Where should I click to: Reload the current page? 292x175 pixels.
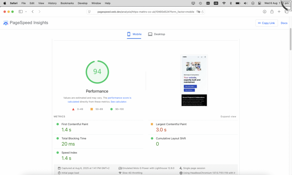(x=202, y=12)
